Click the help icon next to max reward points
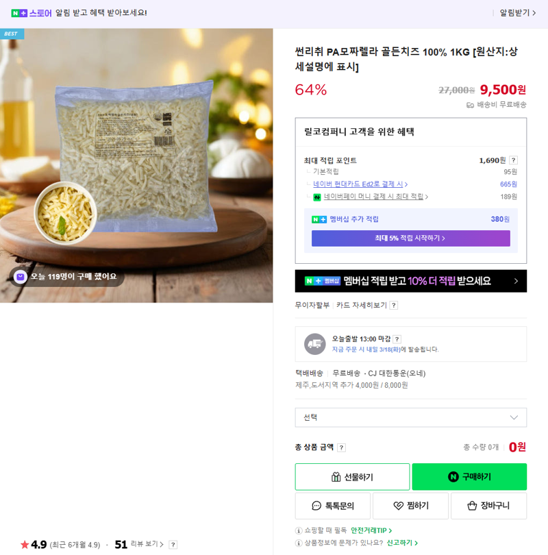Screen dimensions: 548x555 (x=513, y=160)
